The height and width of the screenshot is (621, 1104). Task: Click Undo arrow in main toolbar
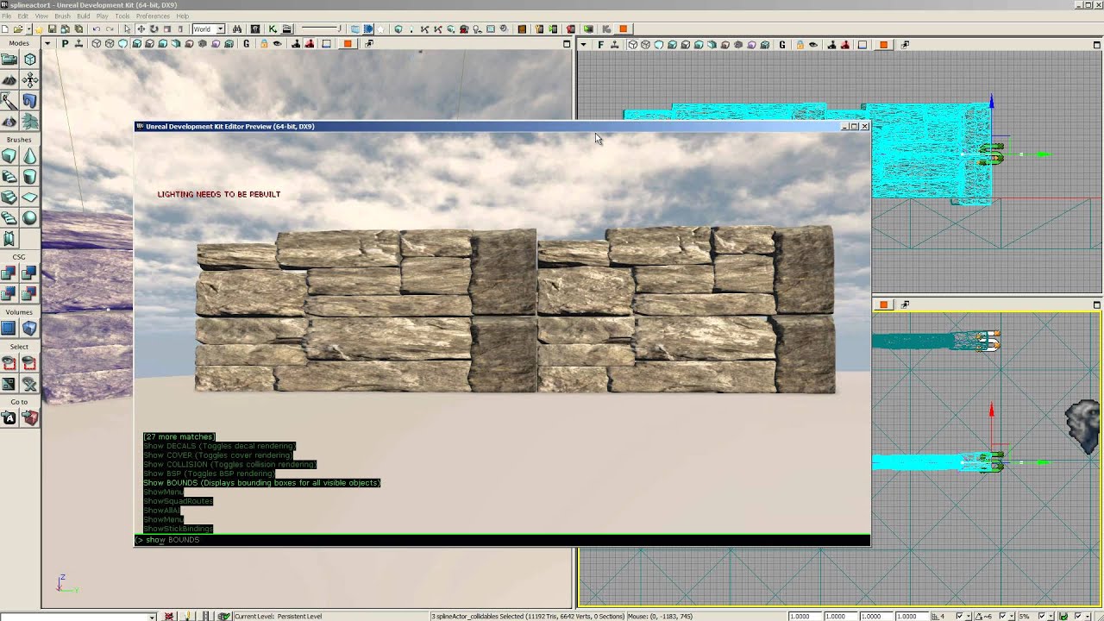pos(96,28)
